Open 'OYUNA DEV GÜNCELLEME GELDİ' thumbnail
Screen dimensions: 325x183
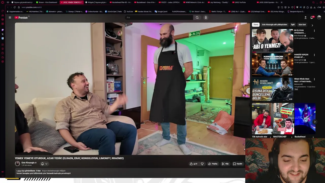pyautogui.click(x=272, y=89)
